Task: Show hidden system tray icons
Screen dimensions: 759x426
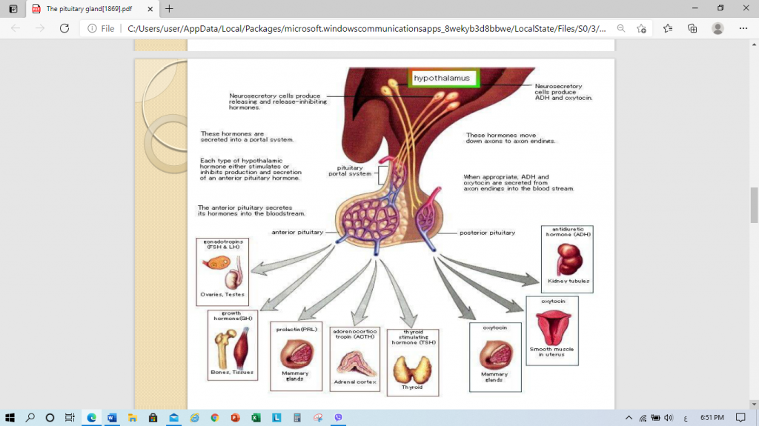Action: (x=629, y=418)
